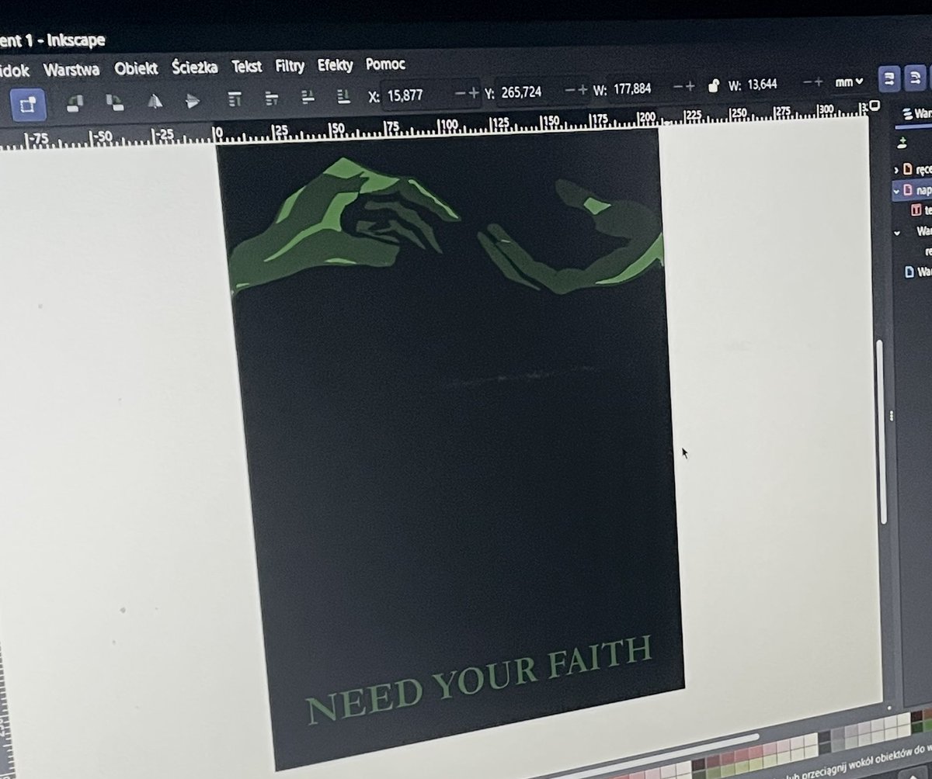Open the Warstwa menu
Viewport: 932px width, 779px height.
click(x=71, y=69)
